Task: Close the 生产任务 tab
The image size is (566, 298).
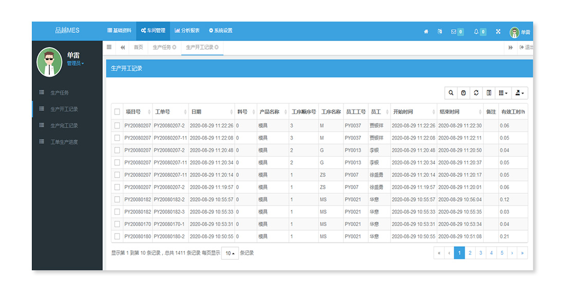Action: tap(174, 47)
